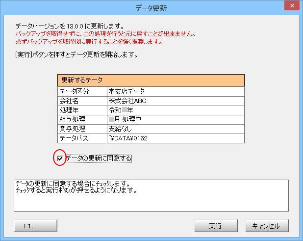Click the F1: button

[36, 226]
